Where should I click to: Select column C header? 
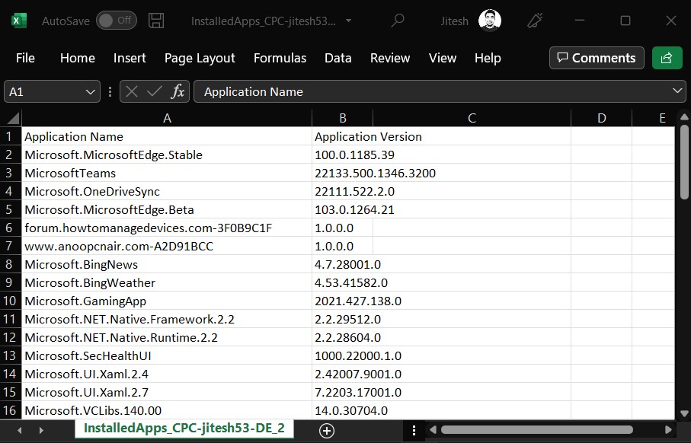point(472,118)
